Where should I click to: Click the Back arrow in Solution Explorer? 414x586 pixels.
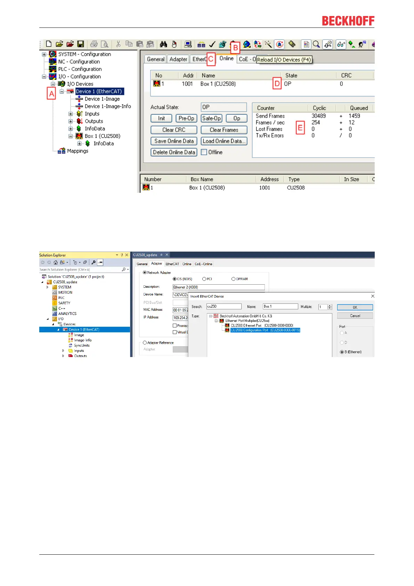[x=43, y=262]
